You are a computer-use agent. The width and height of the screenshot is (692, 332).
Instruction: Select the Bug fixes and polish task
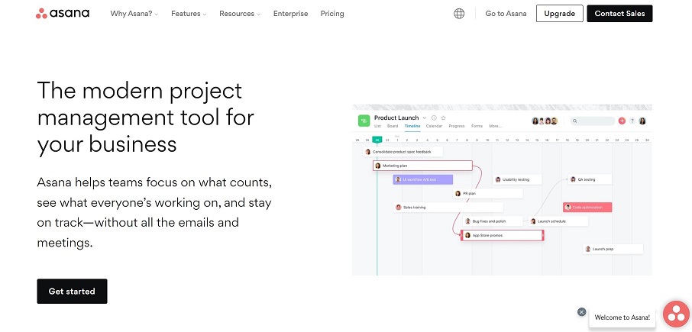coord(493,221)
